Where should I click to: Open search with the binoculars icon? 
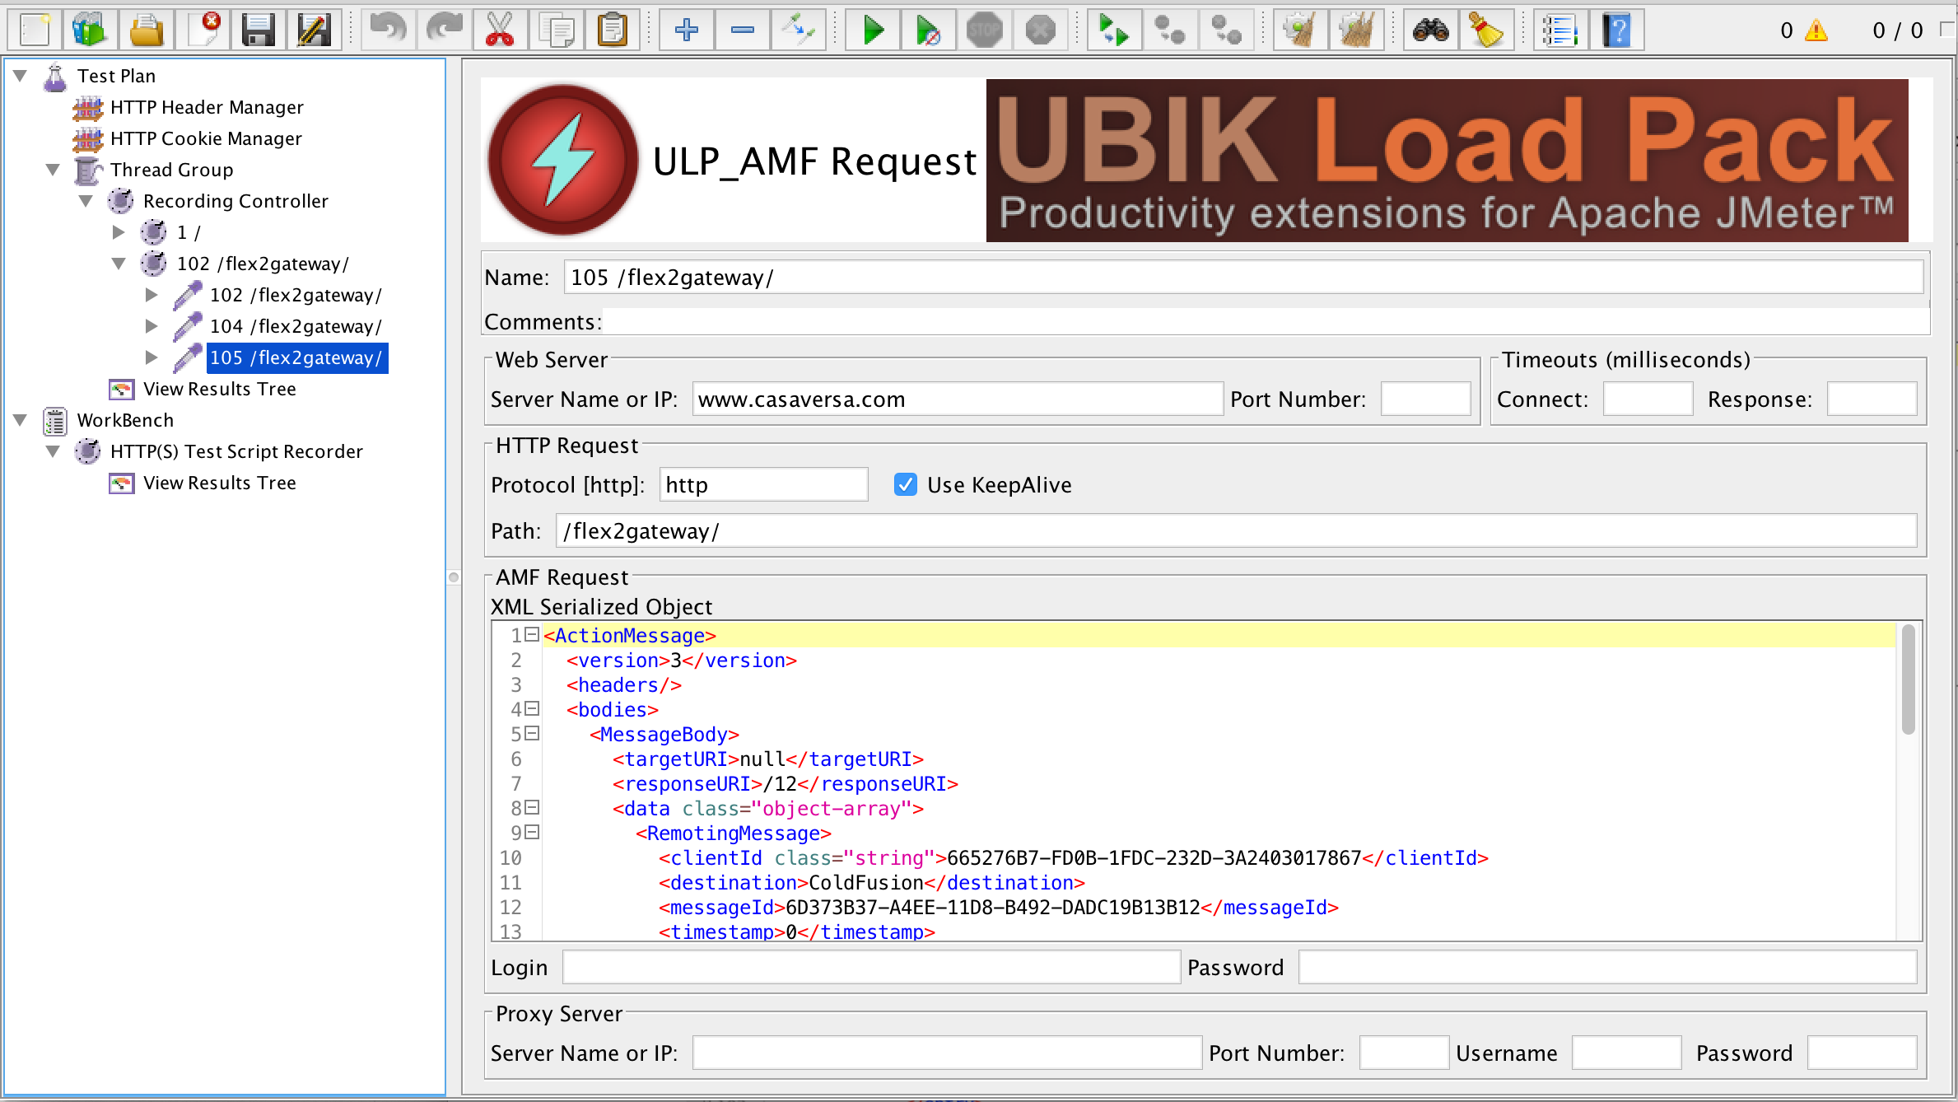click(1430, 30)
